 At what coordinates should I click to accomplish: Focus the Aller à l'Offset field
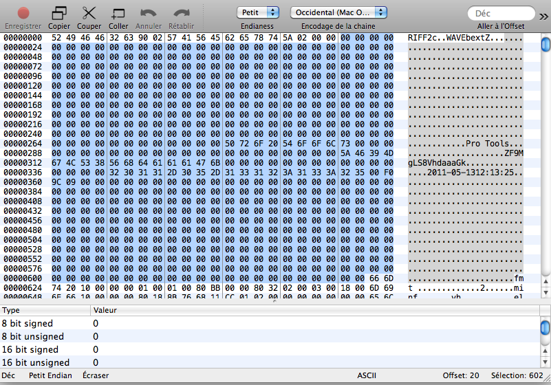501,13
